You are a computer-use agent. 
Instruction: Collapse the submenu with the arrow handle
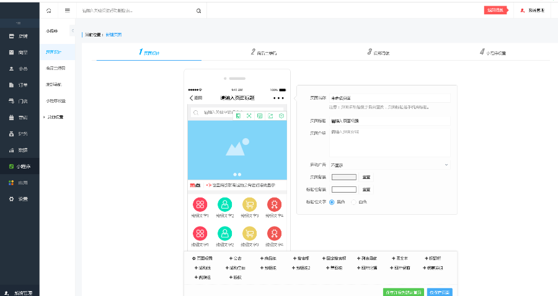tap(73, 30)
